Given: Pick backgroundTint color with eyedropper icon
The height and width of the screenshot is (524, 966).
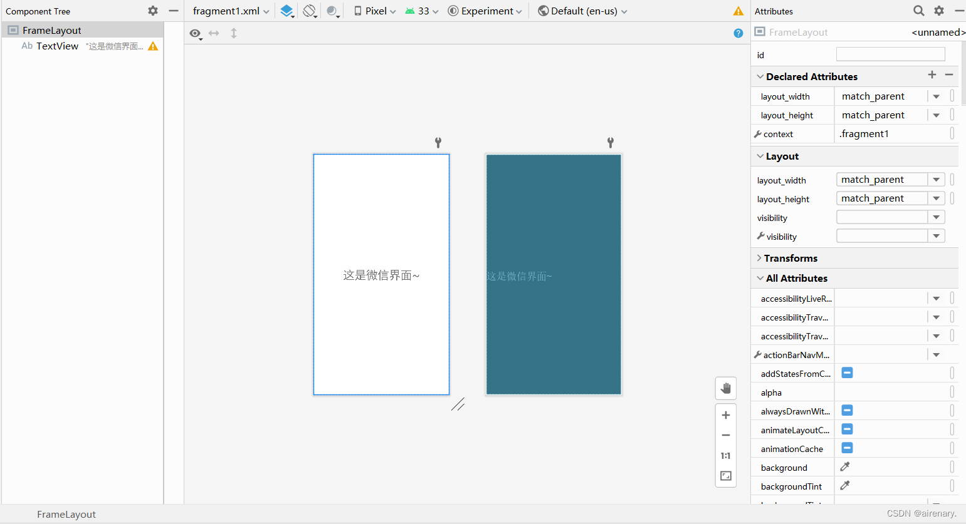Looking at the screenshot, I should [845, 486].
